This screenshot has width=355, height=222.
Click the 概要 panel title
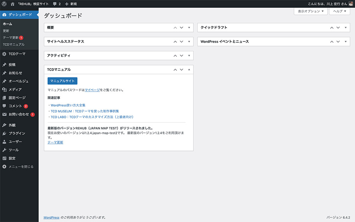coord(50,28)
